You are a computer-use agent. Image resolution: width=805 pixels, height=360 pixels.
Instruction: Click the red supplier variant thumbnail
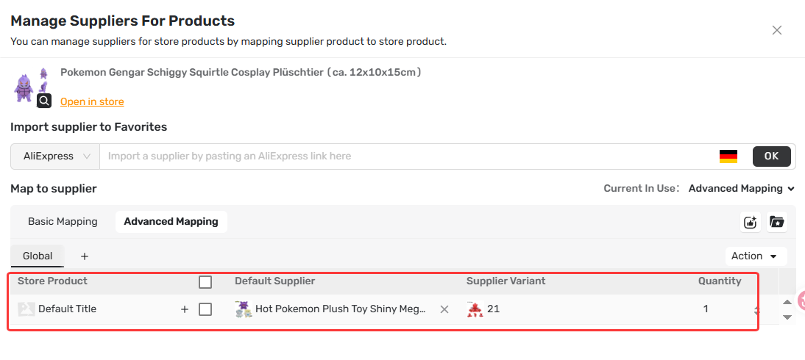tap(475, 309)
